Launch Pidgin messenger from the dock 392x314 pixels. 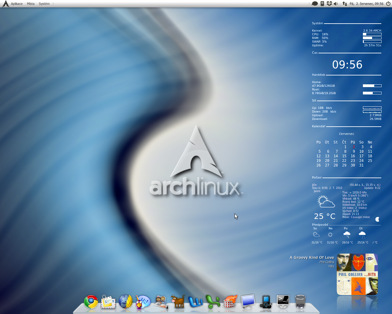[x=143, y=302]
